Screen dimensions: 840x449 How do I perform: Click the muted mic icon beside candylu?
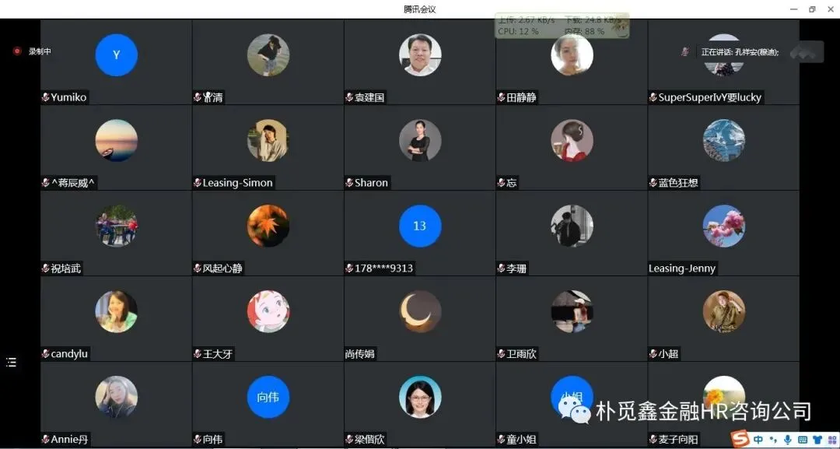click(x=46, y=354)
